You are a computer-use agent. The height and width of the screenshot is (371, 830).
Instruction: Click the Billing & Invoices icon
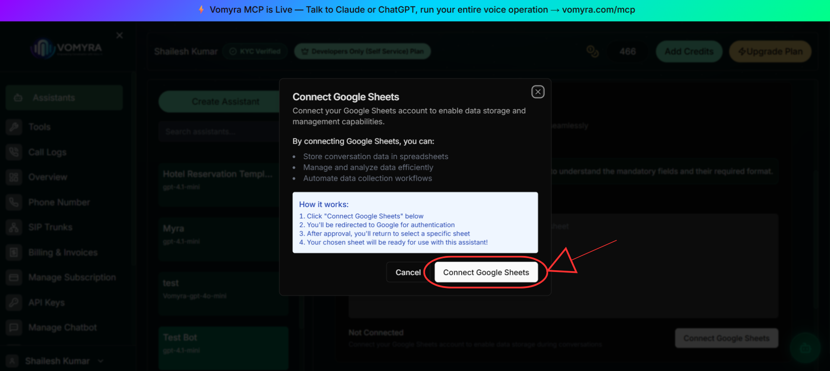(14, 253)
